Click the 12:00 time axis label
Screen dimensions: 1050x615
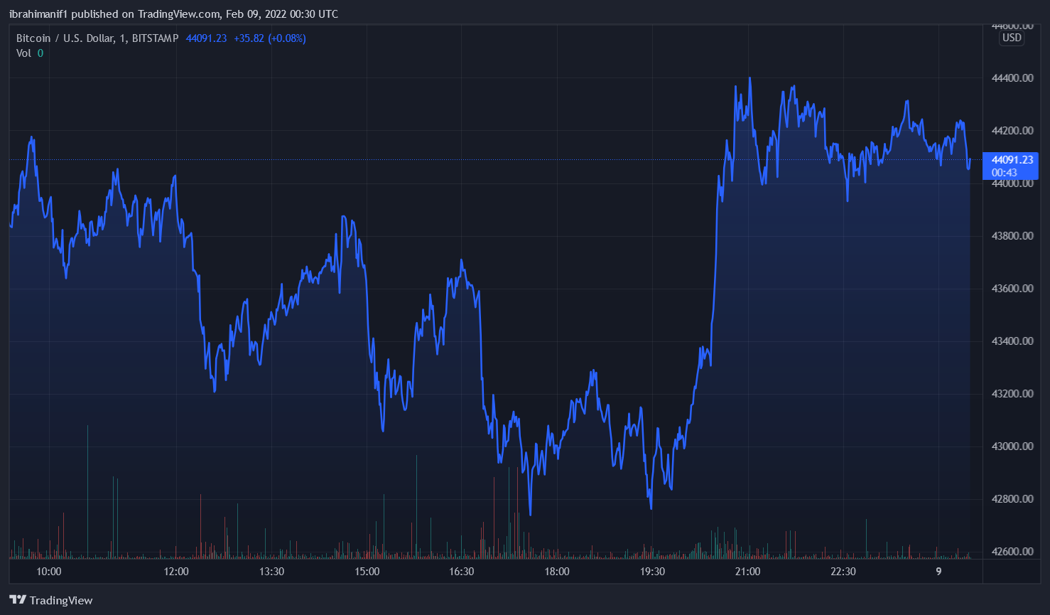(176, 572)
